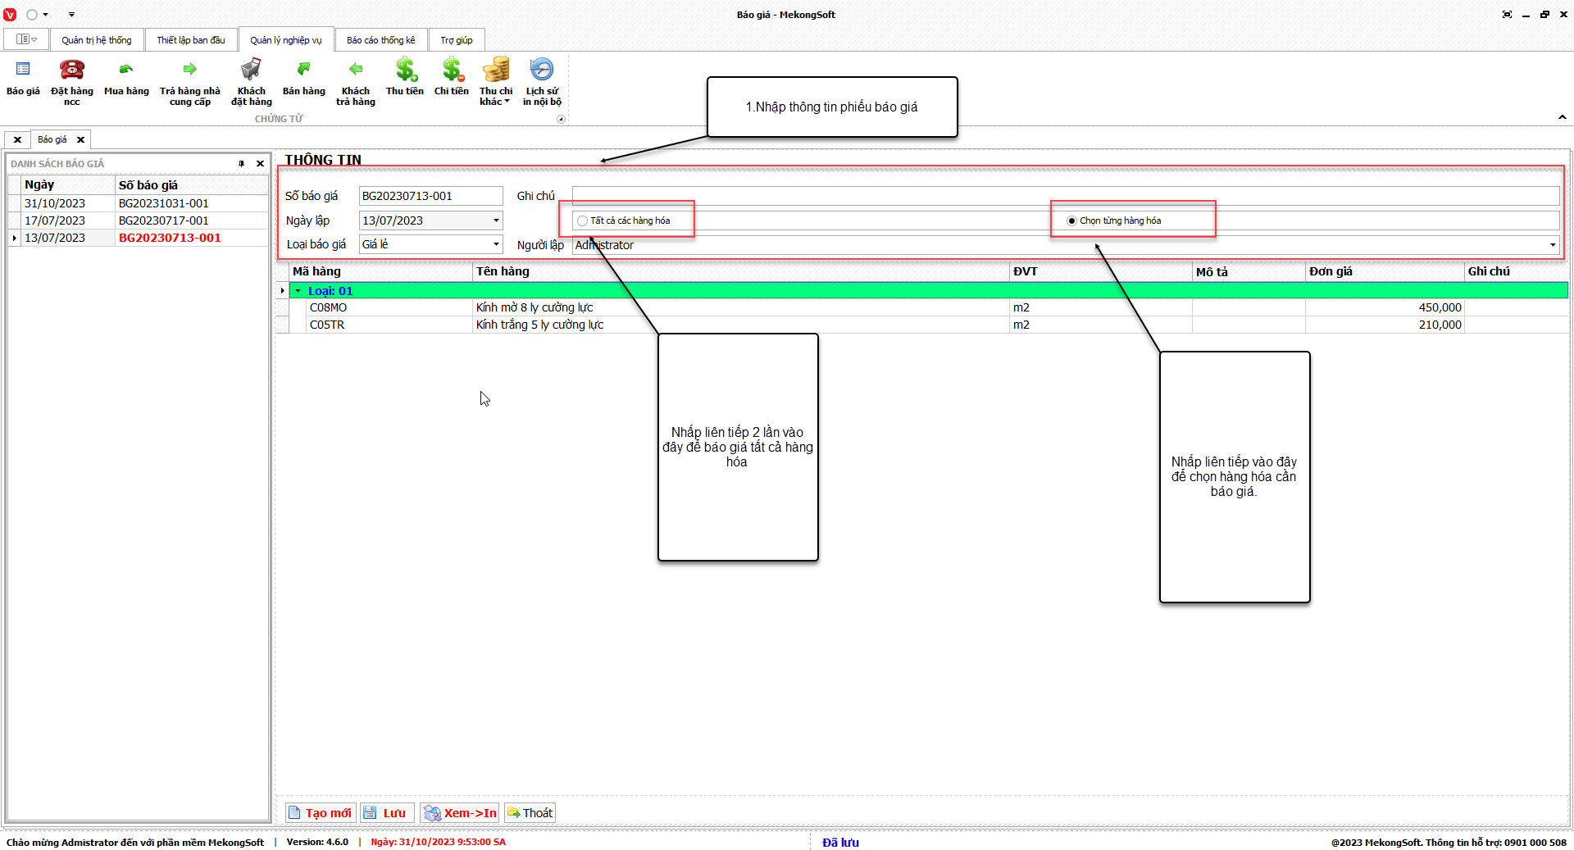The width and height of the screenshot is (1574, 850).
Task: Open Thu tiền tool
Action: 405,79
